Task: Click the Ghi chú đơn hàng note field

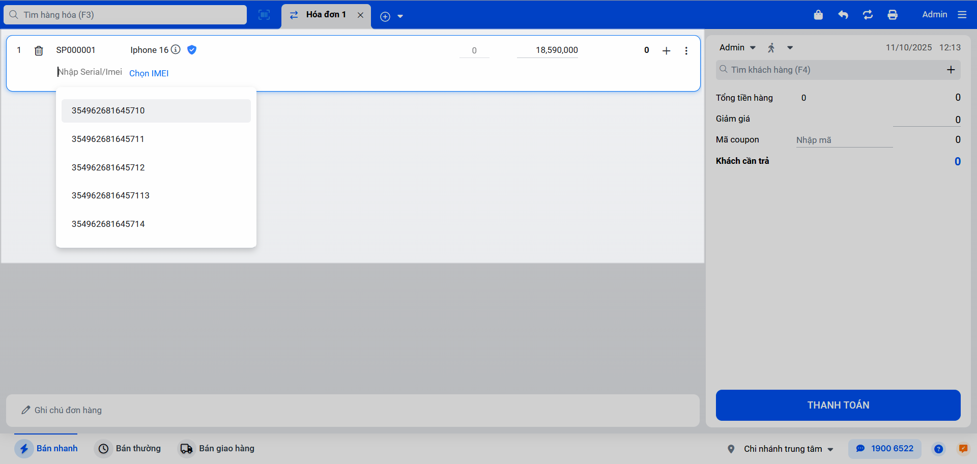Action: [353, 410]
